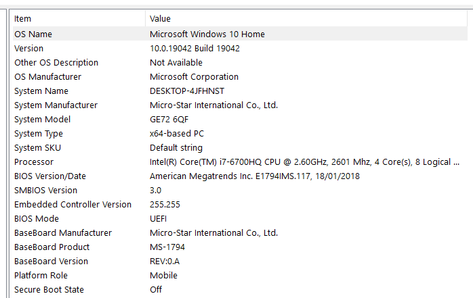Select the OS Name row

click(x=240, y=34)
